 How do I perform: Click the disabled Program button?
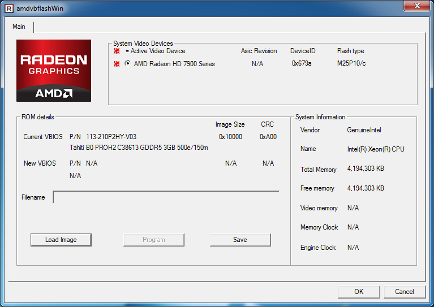[154, 240]
